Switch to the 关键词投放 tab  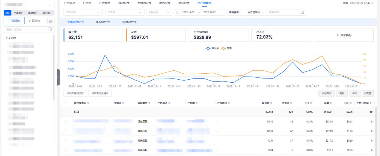(x=144, y=3)
